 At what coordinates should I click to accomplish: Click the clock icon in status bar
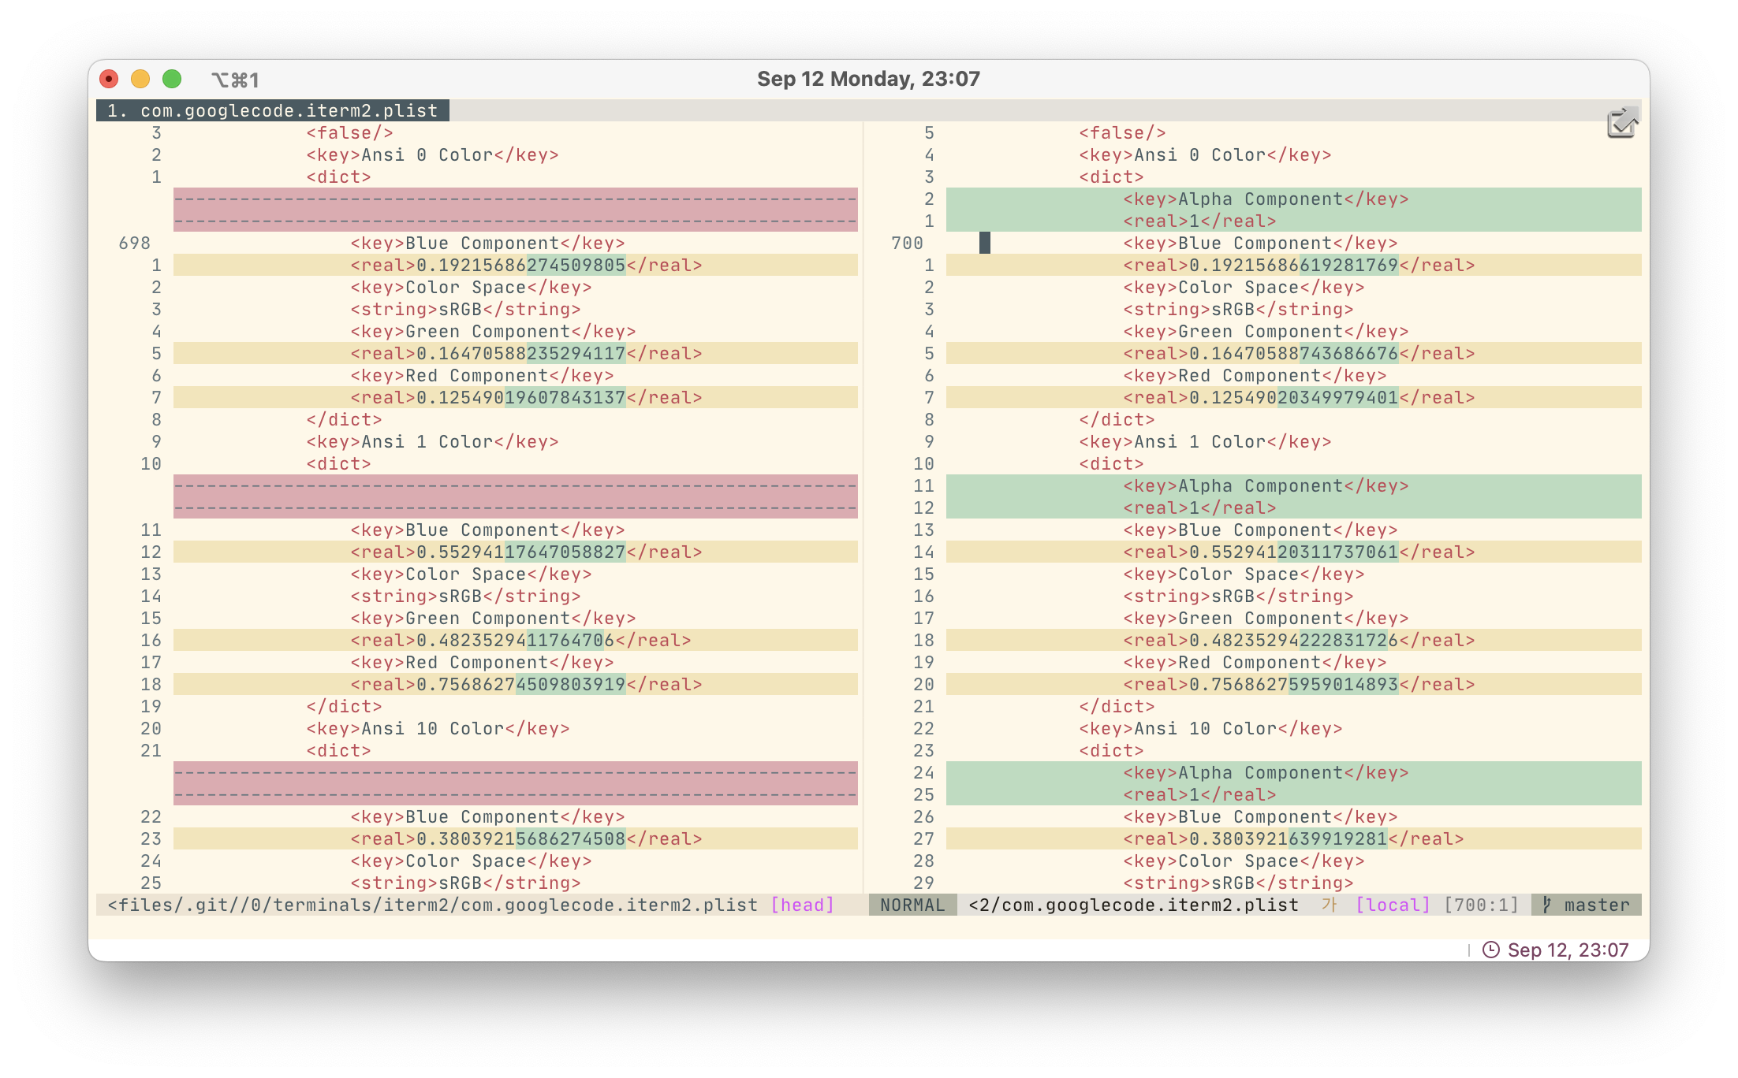tap(1490, 950)
